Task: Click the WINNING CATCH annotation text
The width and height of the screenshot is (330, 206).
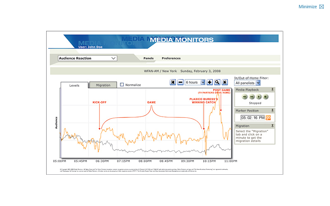Action: pyautogui.click(x=203, y=102)
